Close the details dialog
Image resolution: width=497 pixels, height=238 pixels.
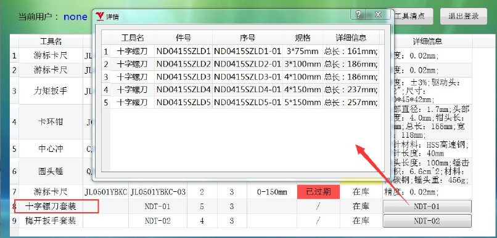pos(377,15)
